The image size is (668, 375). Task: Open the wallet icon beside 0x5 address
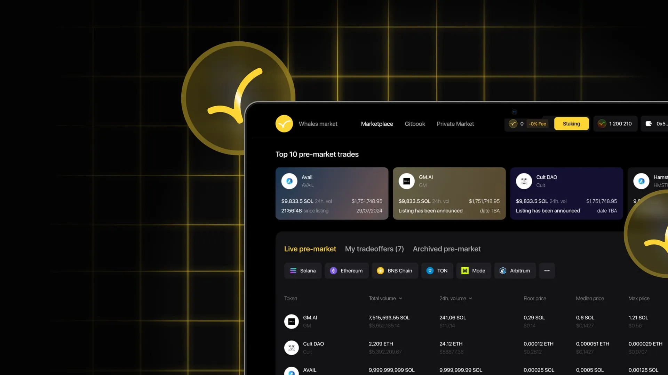pos(649,124)
